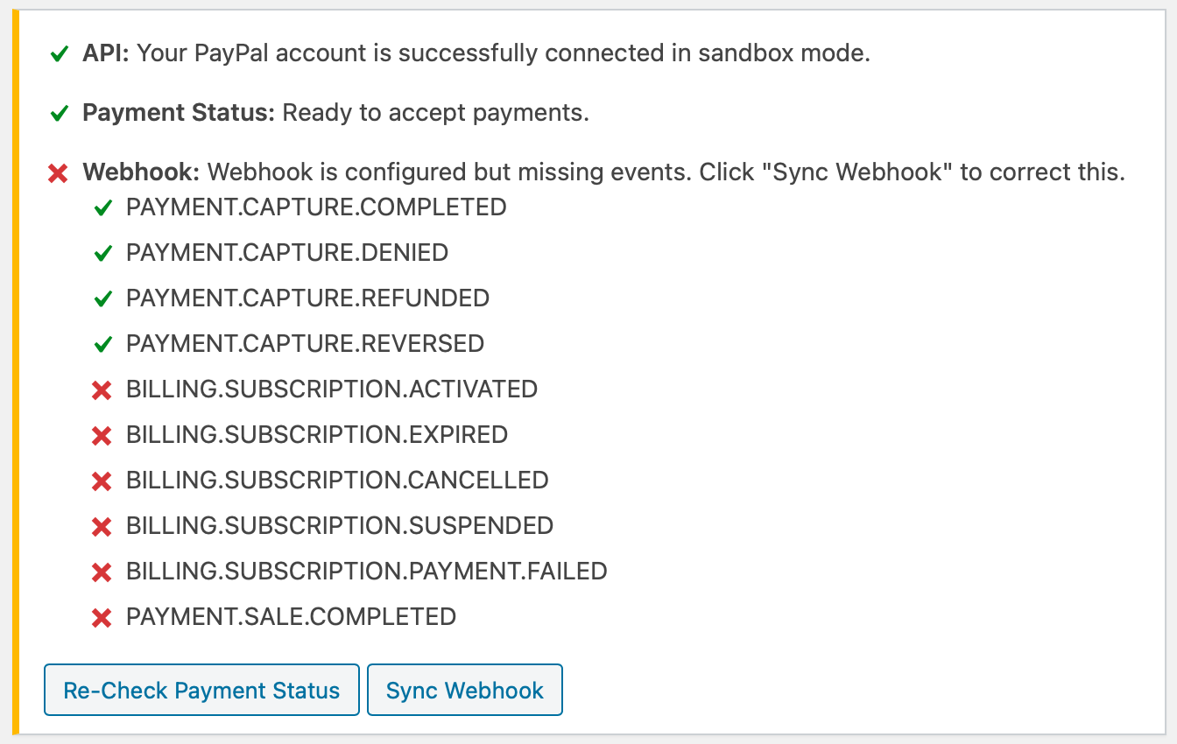The width and height of the screenshot is (1177, 744).
Task: Click the red X next to BILLING.SUBSCRIPTION.SUSPENDED
Action: (102, 527)
